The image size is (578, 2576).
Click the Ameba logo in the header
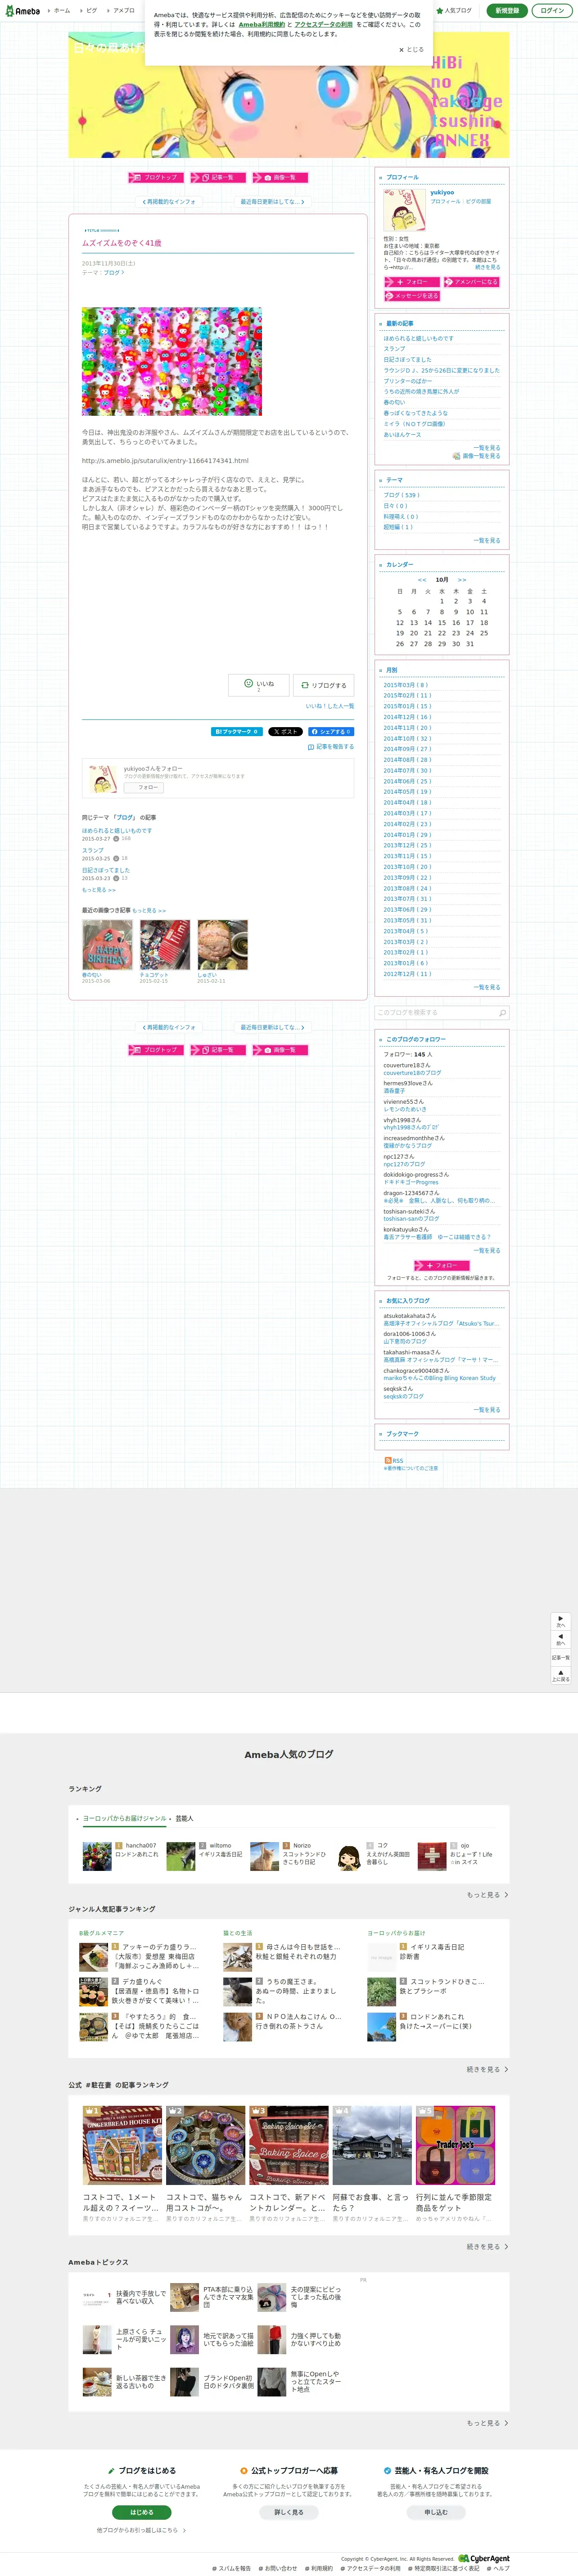pos(23,11)
